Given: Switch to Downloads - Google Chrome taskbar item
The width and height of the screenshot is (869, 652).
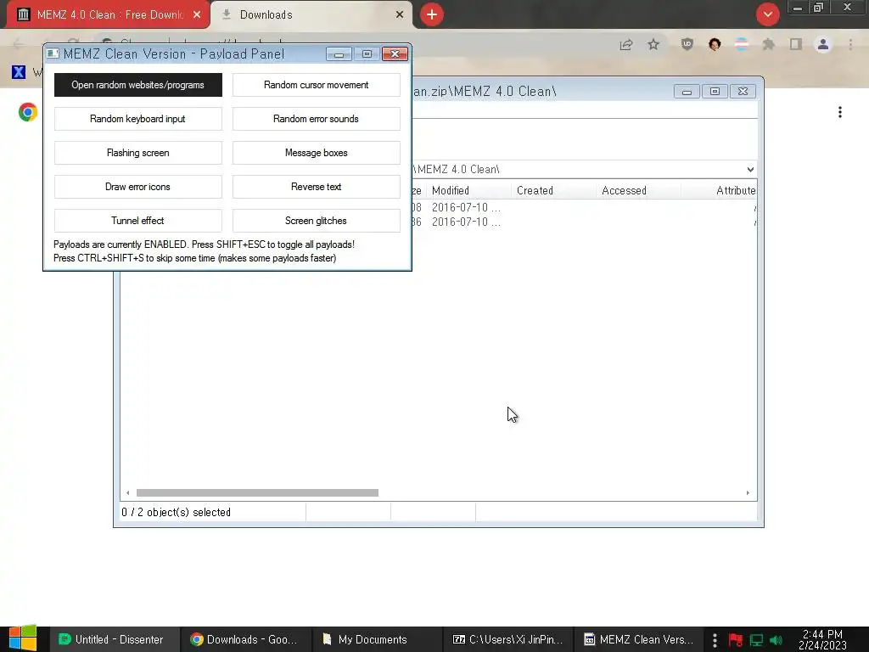Looking at the screenshot, I should tap(245, 639).
